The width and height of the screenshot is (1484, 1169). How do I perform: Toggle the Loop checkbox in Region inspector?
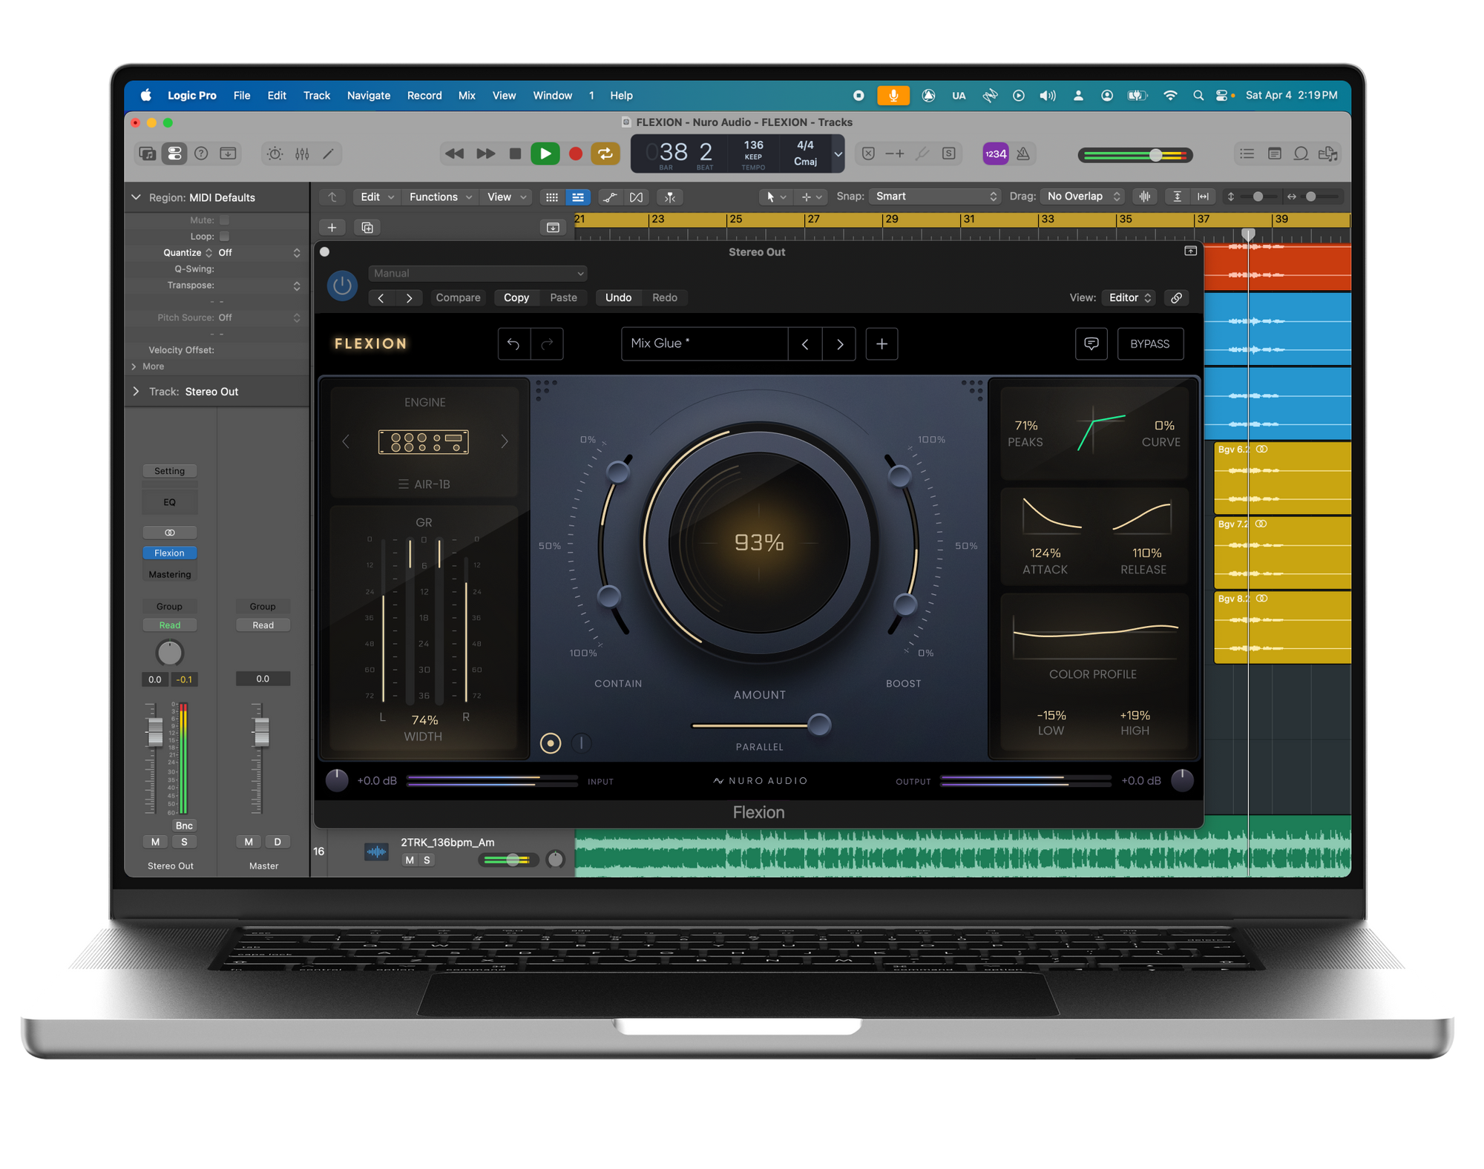click(224, 237)
